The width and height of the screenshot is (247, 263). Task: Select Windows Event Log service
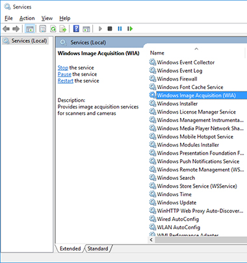tap(179, 71)
